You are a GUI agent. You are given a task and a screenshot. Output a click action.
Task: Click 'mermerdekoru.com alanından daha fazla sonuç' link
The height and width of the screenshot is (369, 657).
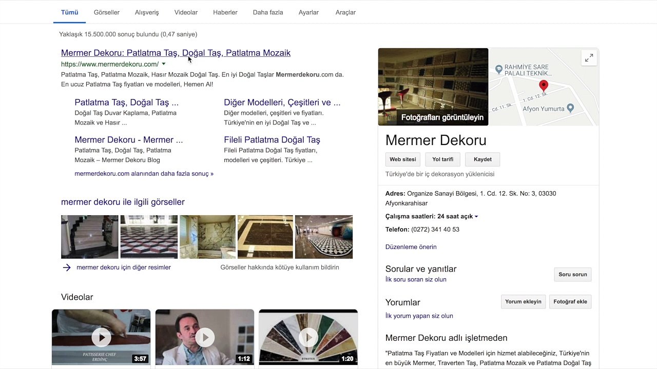click(144, 174)
